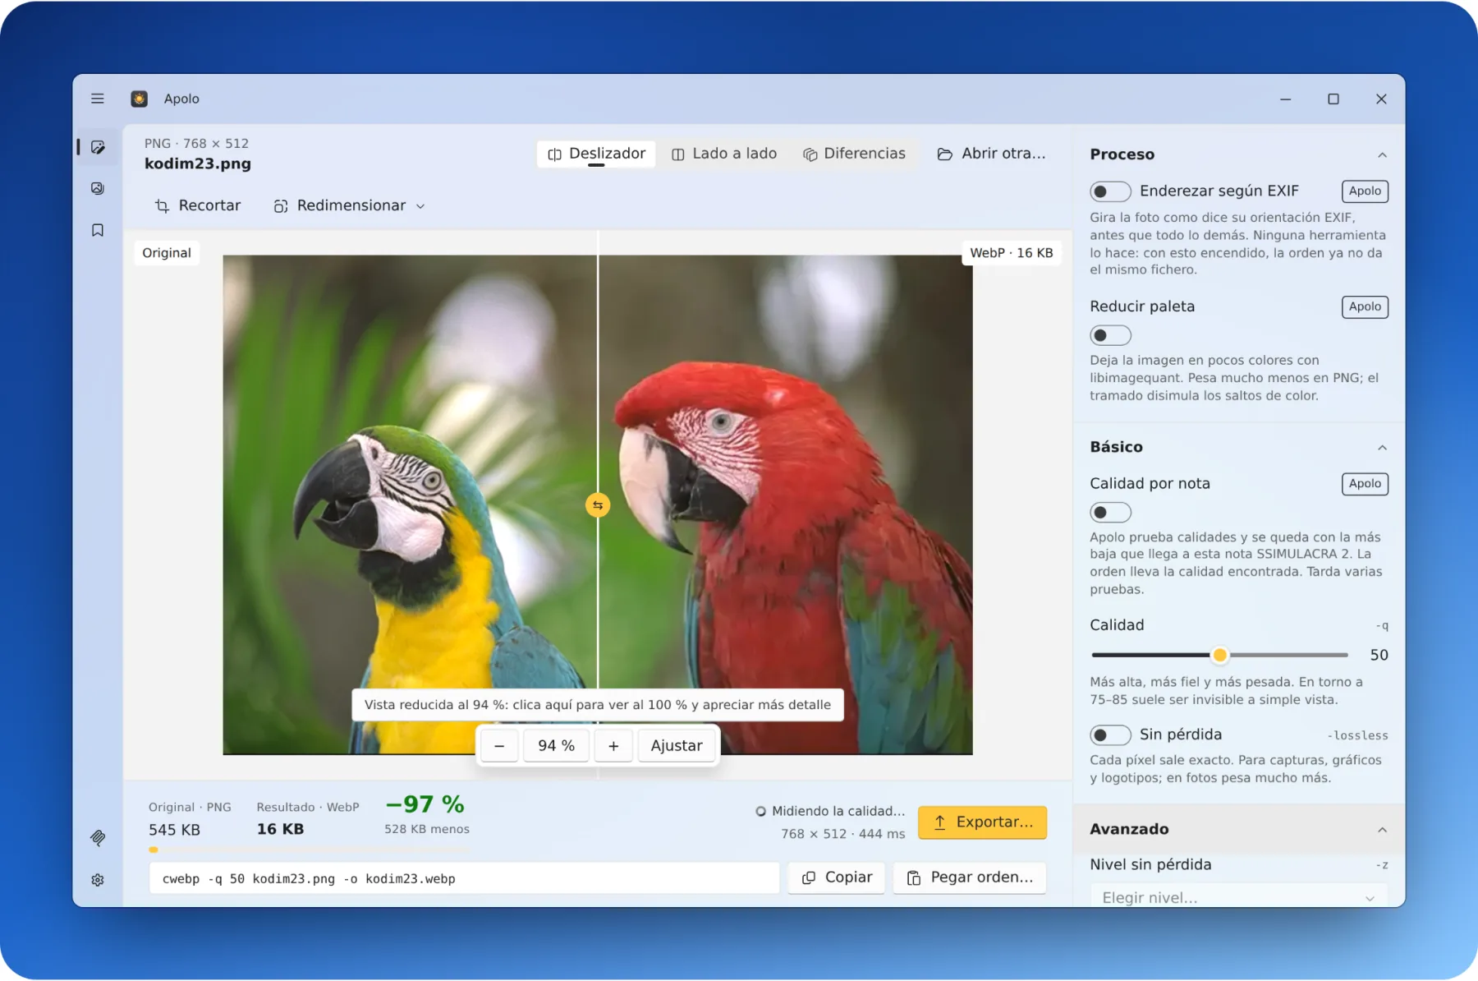This screenshot has width=1478, height=981.
Task: Click the size savings progress bar
Action: coord(309,850)
